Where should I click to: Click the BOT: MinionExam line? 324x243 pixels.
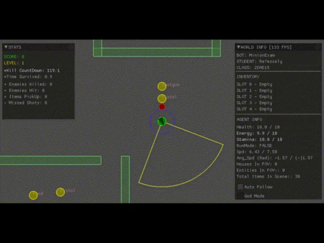click(x=256, y=55)
